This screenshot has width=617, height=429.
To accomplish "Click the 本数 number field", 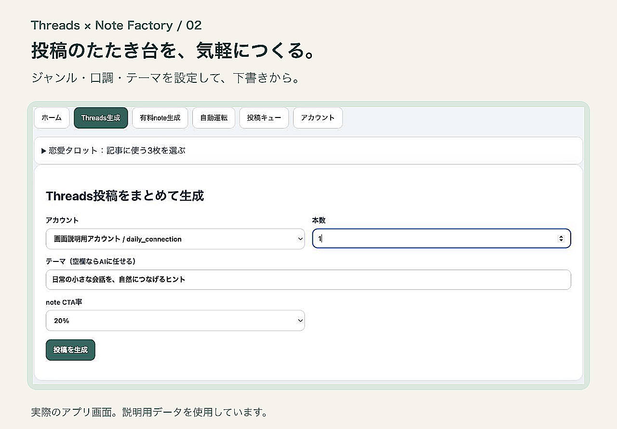I will 442,238.
